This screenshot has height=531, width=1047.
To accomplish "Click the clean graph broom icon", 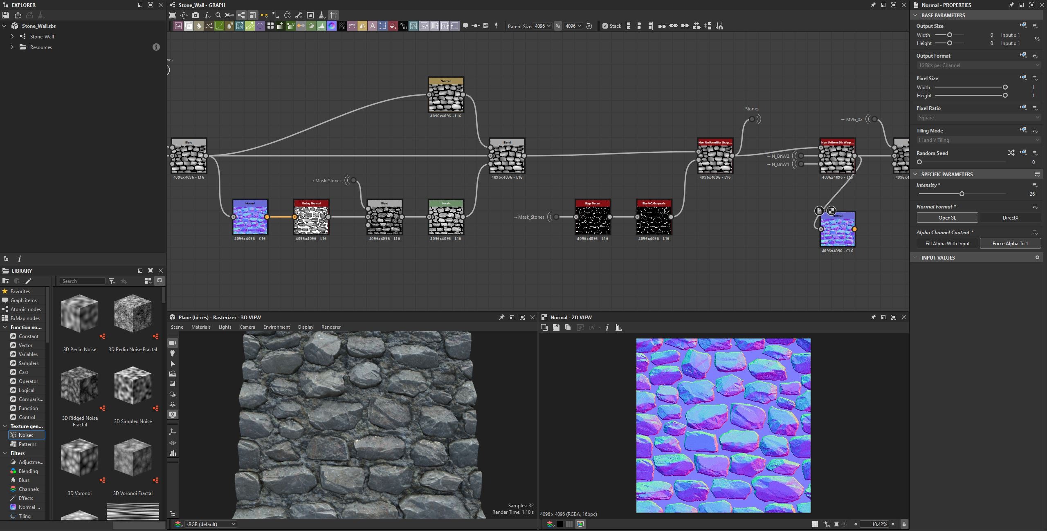I will pyautogui.click(x=322, y=15).
